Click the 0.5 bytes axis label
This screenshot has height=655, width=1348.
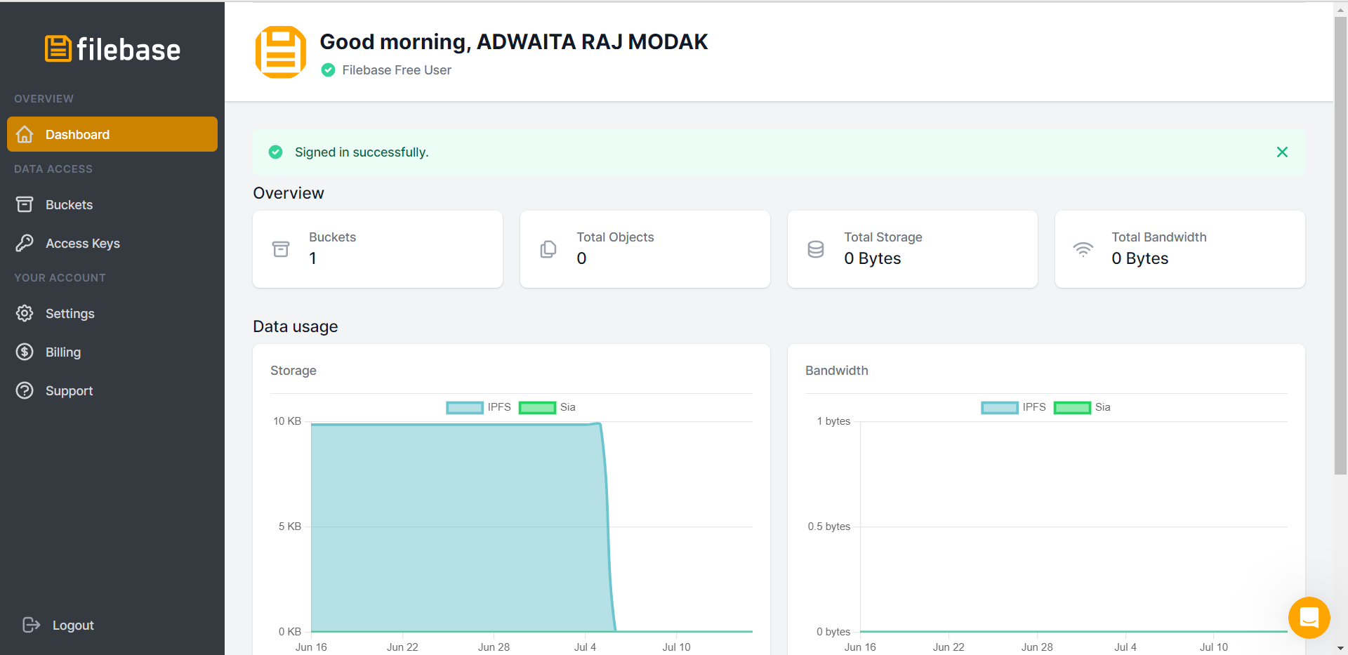pos(828,527)
